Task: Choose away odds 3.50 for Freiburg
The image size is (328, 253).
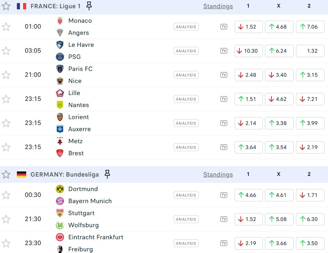Action: click(x=310, y=243)
